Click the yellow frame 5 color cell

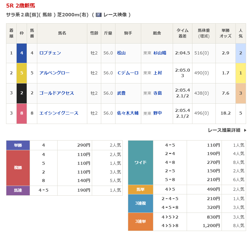[22, 73]
